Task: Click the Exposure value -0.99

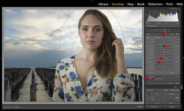Action: pyautogui.click(x=176, y=46)
